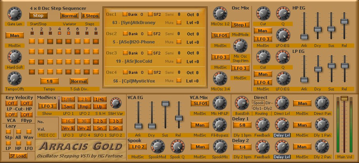Open the 8 Steps selector
Screen dimensions: 359x163
(x=90, y=16)
